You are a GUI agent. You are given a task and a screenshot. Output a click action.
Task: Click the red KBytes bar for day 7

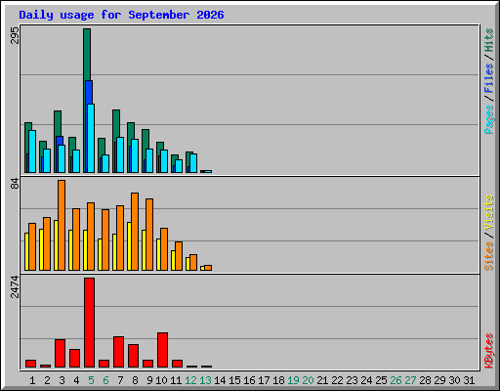pos(118,352)
